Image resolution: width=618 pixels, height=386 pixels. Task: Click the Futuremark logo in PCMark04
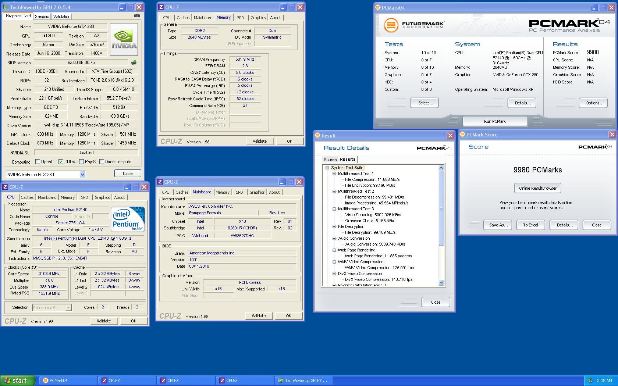click(x=414, y=25)
